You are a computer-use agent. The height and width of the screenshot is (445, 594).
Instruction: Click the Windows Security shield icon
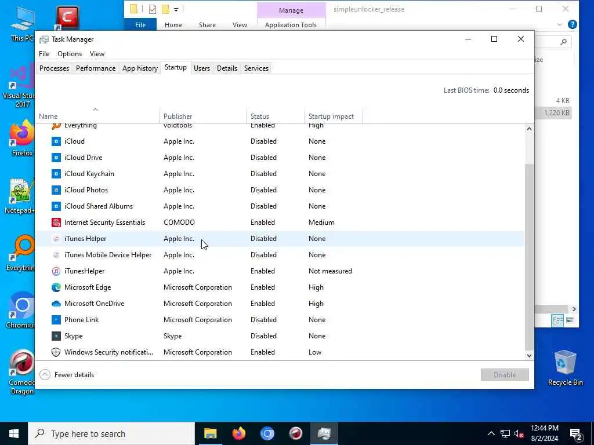click(56, 352)
